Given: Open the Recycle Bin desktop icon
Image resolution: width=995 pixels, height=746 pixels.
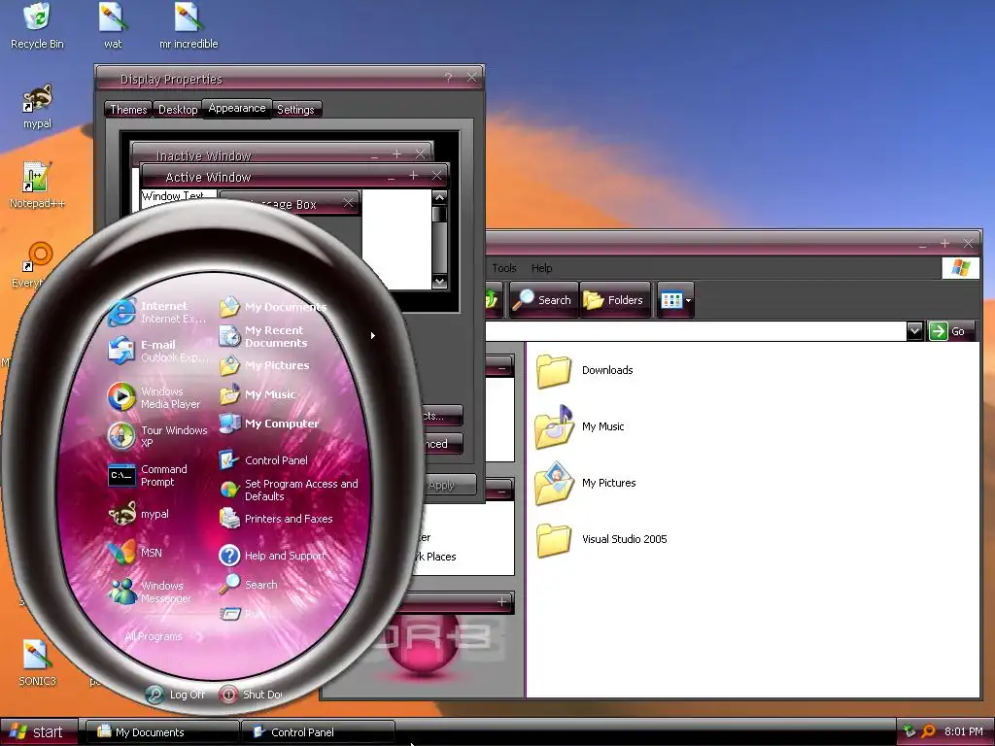Looking at the screenshot, I should 37,25.
